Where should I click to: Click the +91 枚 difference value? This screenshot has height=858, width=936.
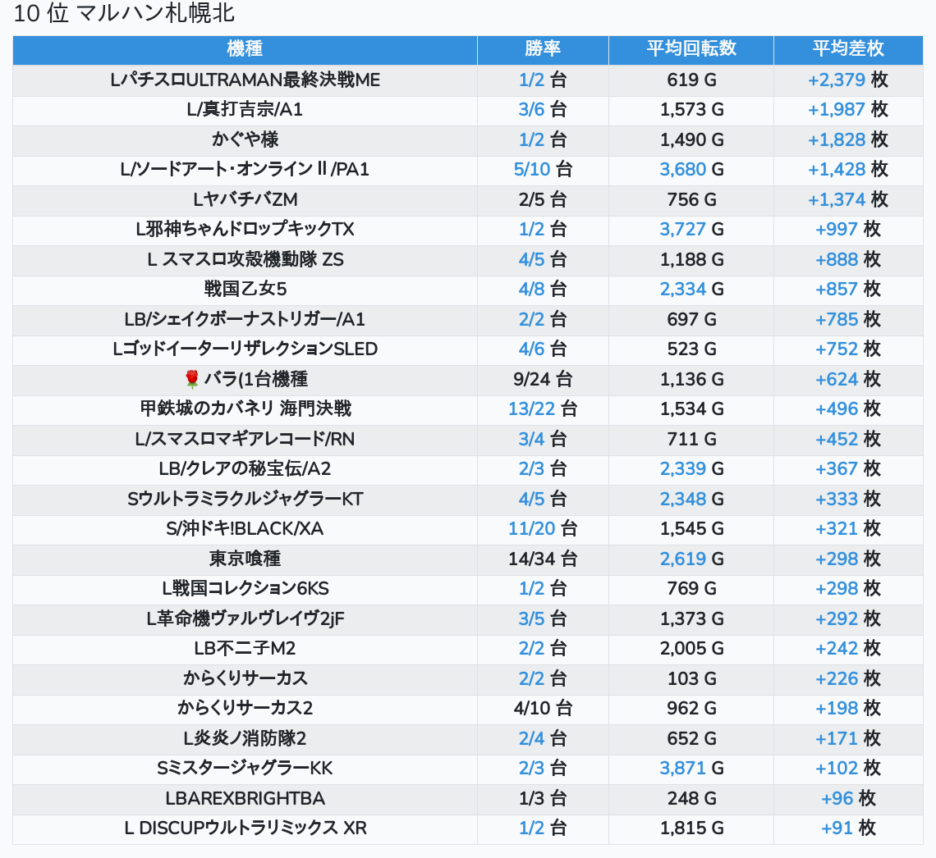848,828
